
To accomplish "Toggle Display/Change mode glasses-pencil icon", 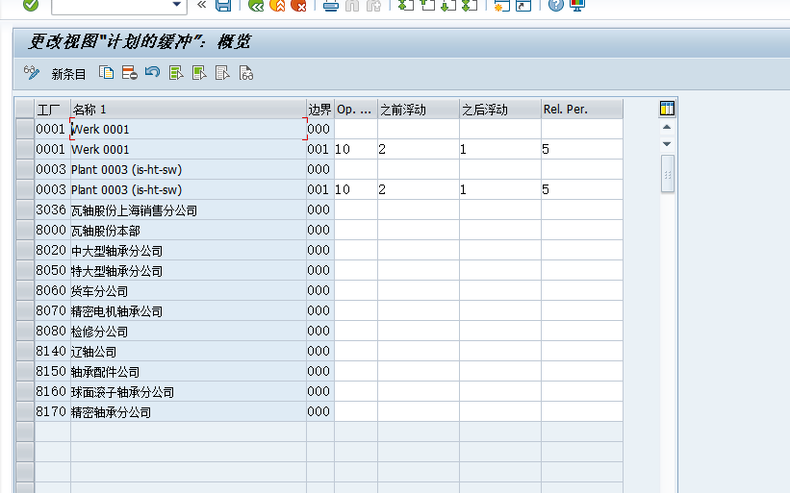I will 31,73.
